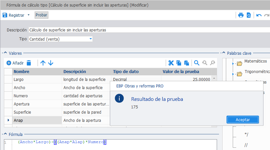270x150 pixels.
Task: Move selected value down
Action: pyautogui.click(x=51, y=63)
